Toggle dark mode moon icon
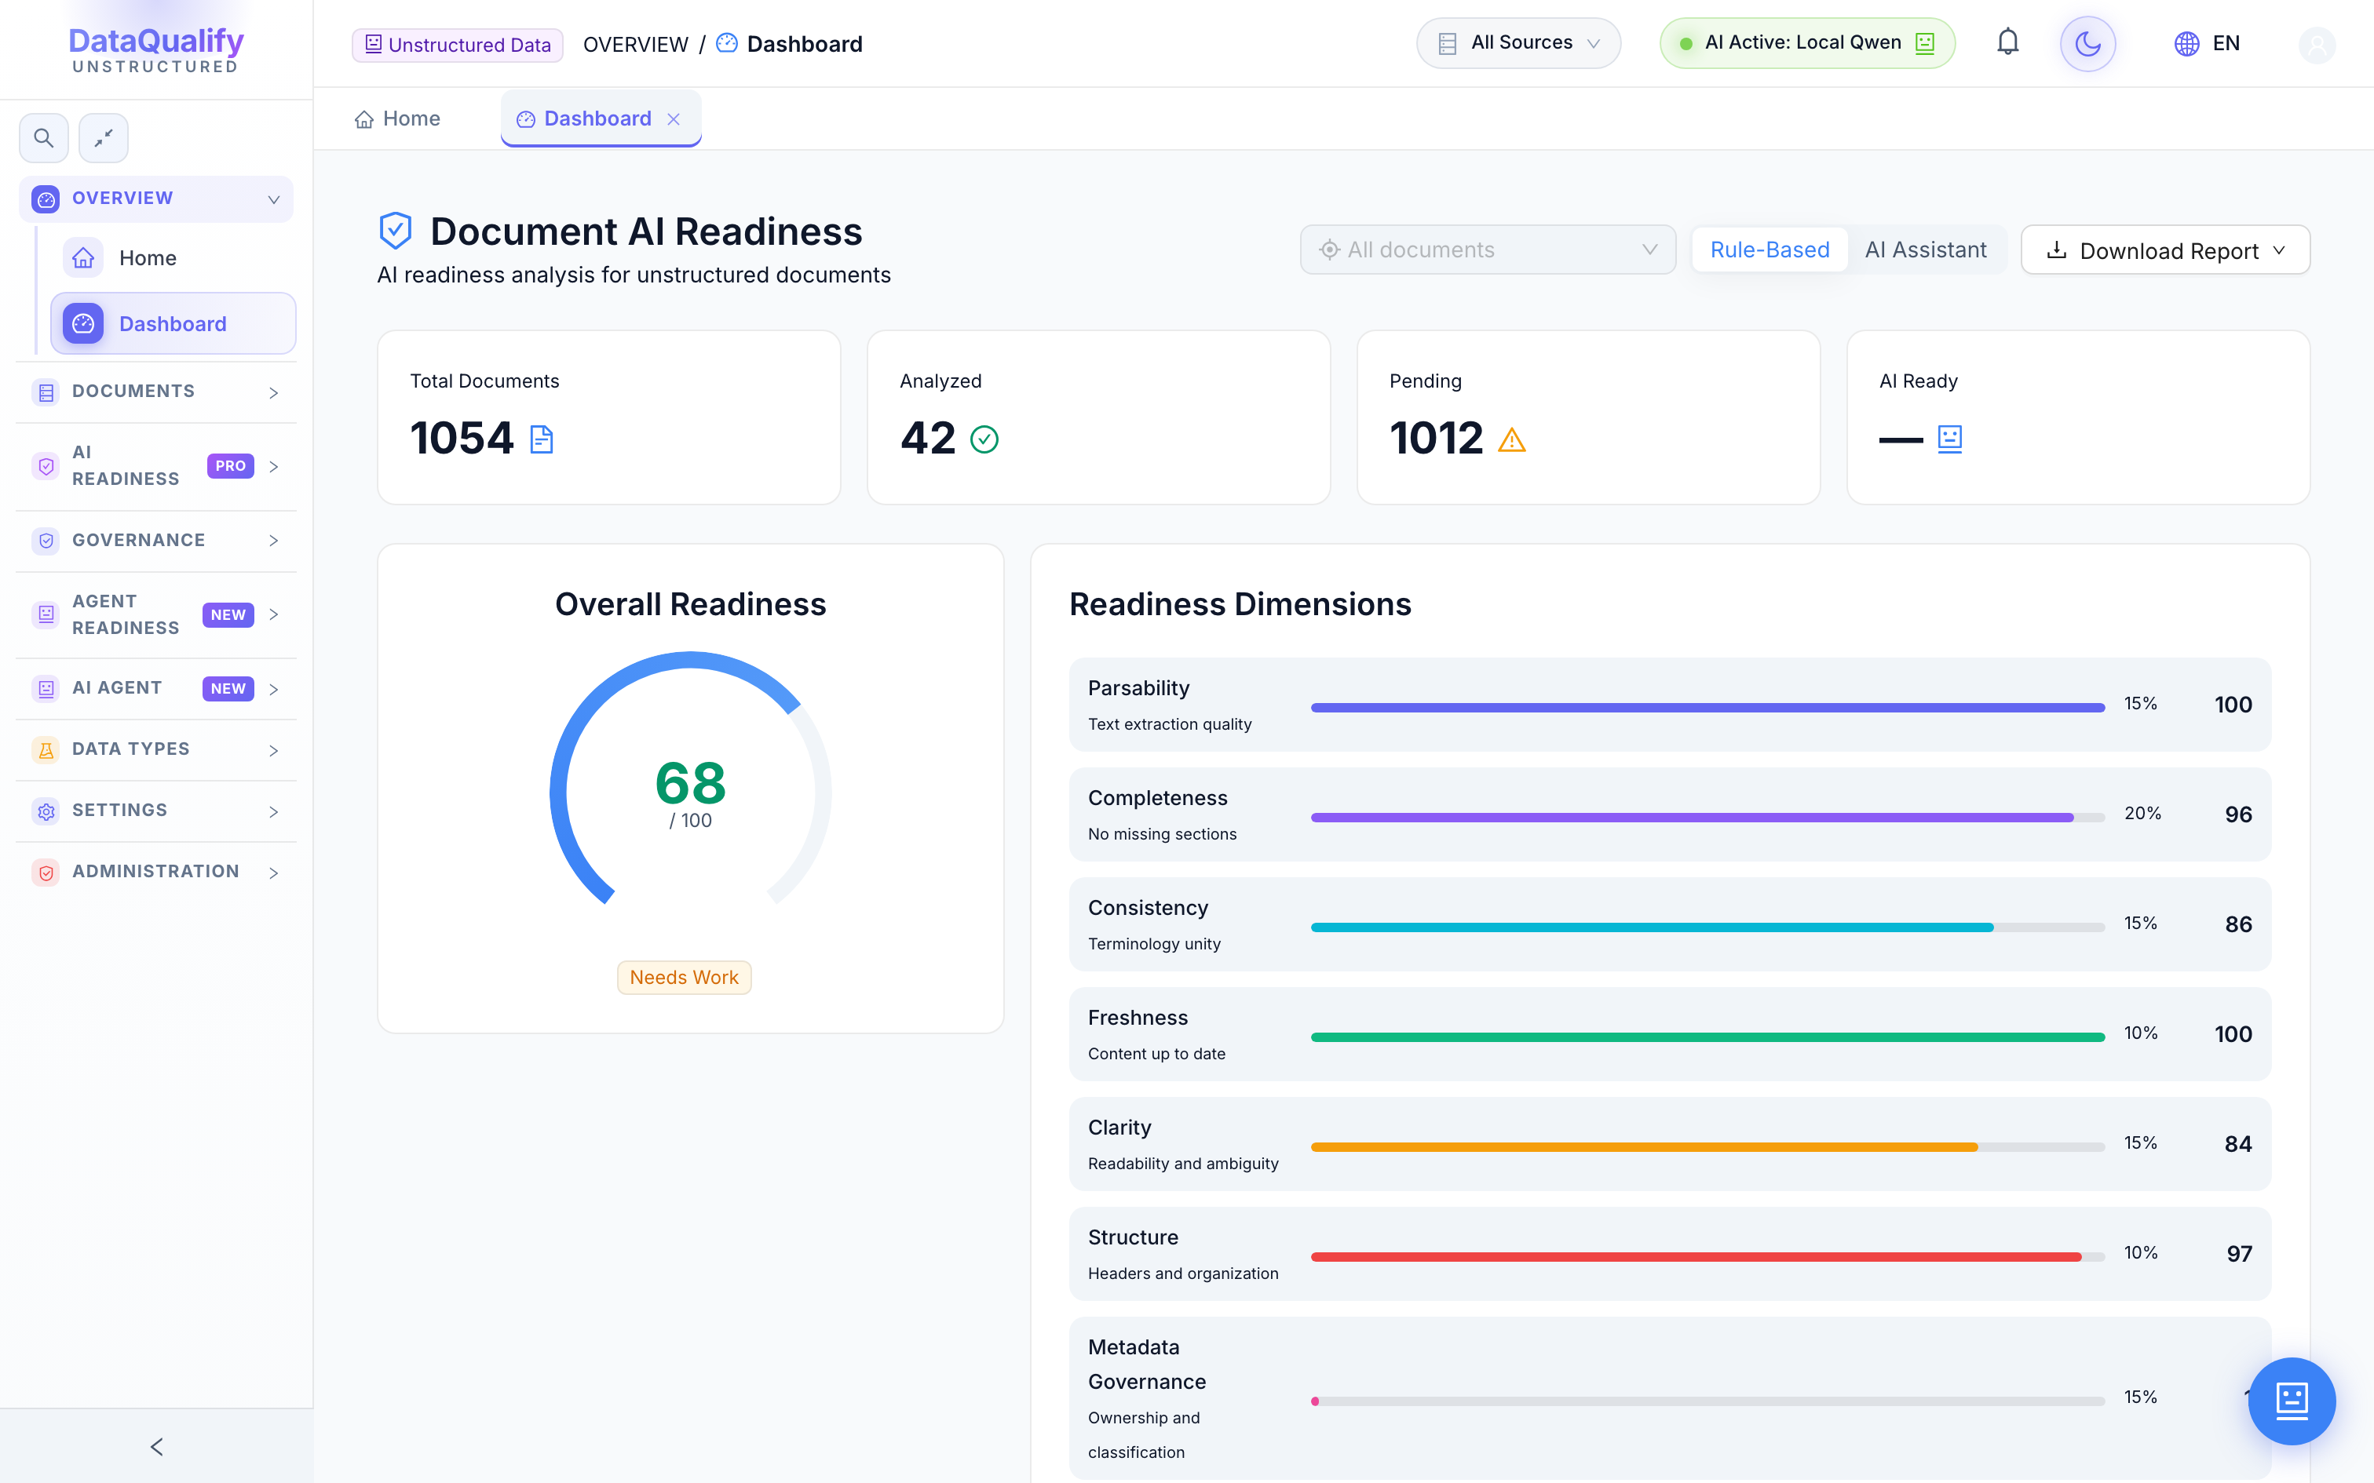The image size is (2374, 1483). (x=2087, y=43)
